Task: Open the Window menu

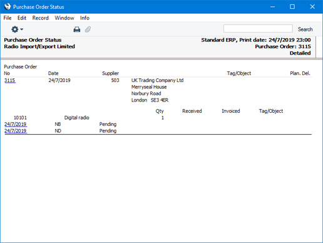Action: 64,18
